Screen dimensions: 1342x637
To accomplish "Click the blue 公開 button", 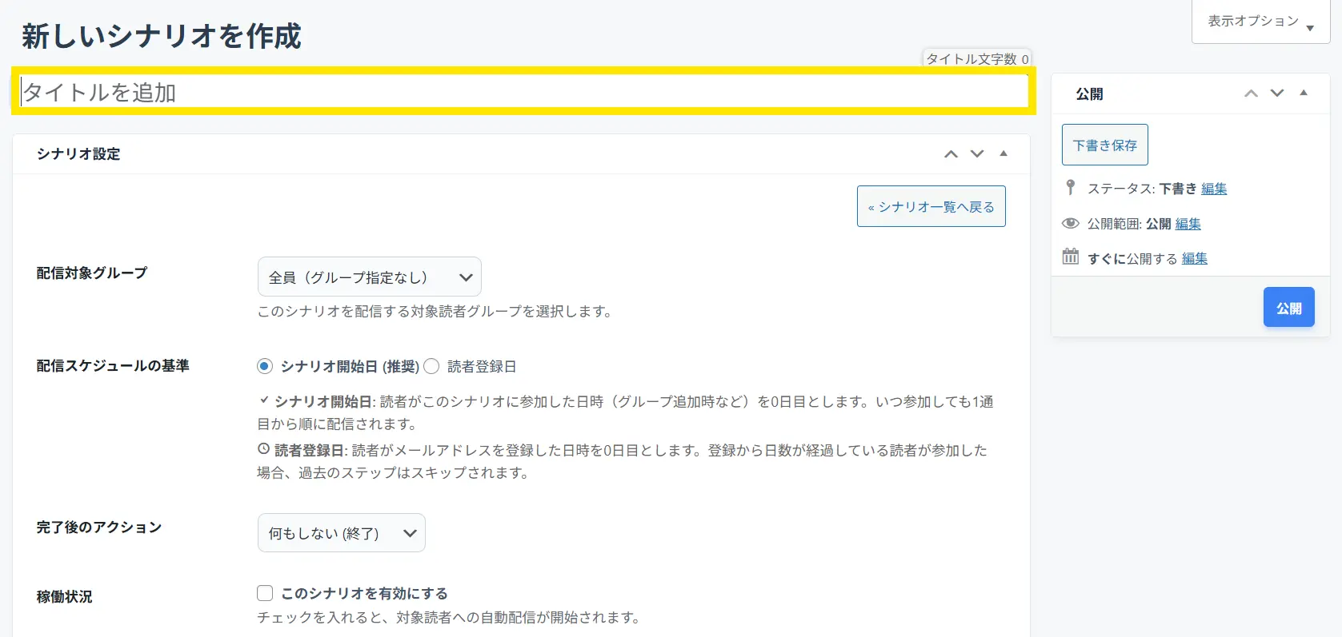I will tap(1288, 308).
